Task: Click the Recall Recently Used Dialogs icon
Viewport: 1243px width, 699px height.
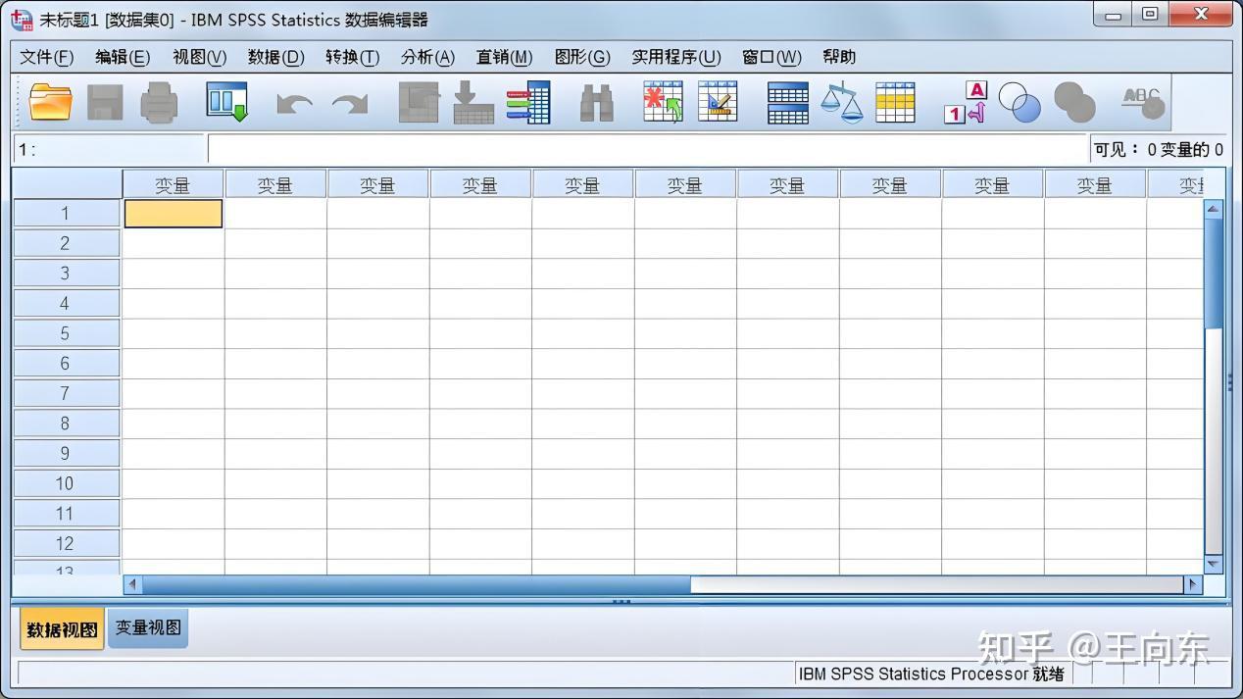Action: point(225,101)
